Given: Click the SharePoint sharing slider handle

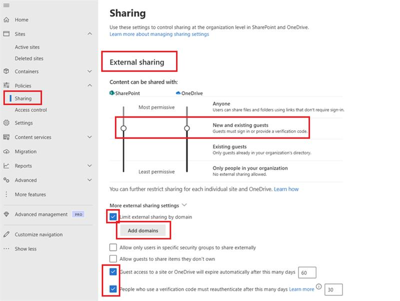Looking at the screenshot, I should point(123,128).
